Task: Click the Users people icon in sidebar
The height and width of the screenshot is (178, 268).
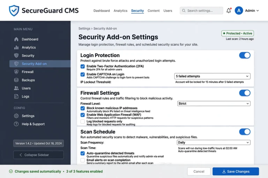Action: pyautogui.click(x=16, y=88)
